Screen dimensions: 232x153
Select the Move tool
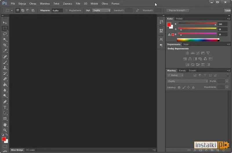tap(5, 23)
